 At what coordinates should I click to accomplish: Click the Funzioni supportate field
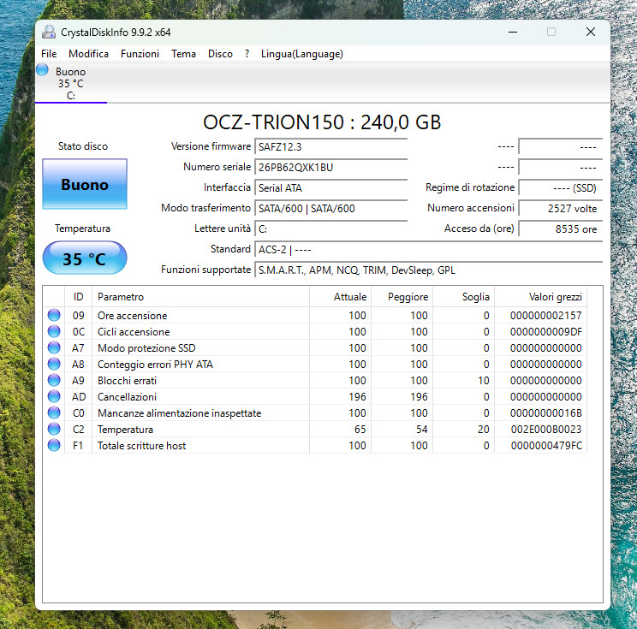coord(429,270)
